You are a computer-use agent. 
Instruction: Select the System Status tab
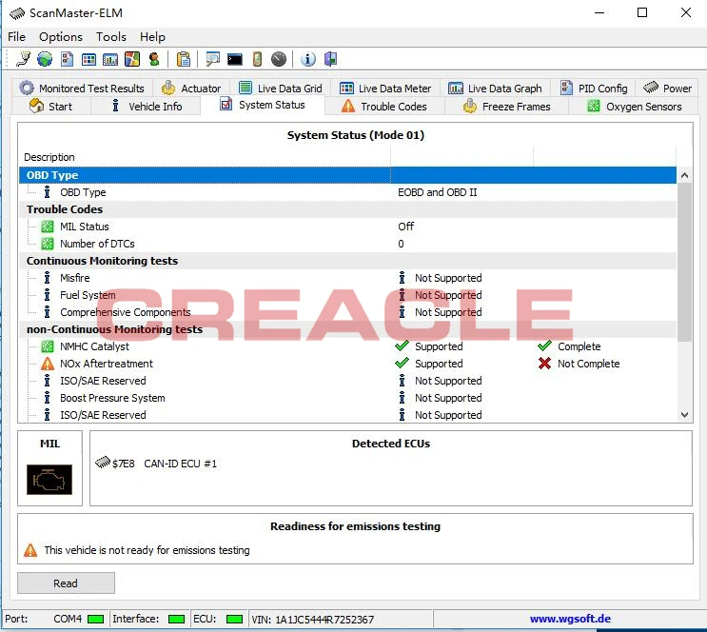coord(263,105)
